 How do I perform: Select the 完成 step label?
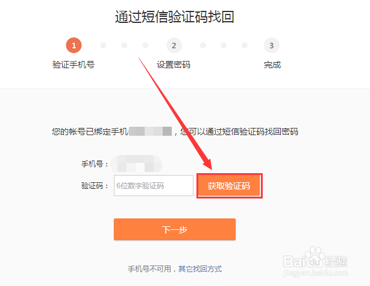[x=272, y=65]
